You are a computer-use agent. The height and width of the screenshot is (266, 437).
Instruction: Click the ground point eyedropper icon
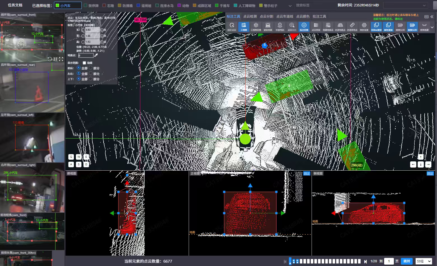96,55
